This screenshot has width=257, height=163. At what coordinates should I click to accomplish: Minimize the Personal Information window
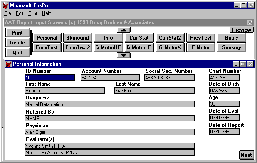pos(236,64)
